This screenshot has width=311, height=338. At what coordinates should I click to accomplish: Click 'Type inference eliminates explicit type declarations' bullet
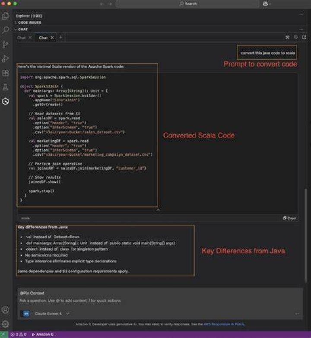coord(71,261)
